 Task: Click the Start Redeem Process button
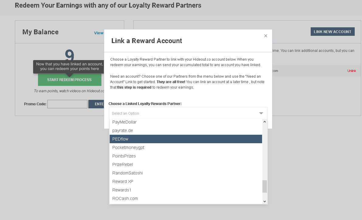(x=69, y=80)
